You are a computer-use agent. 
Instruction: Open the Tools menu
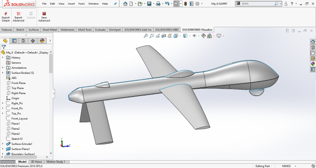[x=81, y=4]
